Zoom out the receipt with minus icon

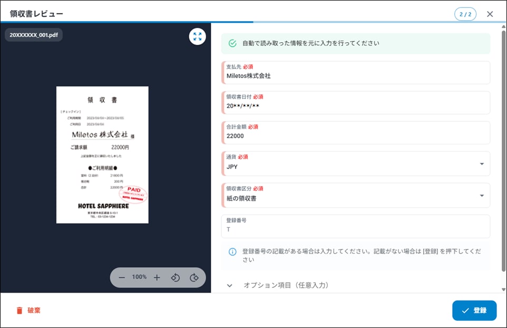[122, 277]
